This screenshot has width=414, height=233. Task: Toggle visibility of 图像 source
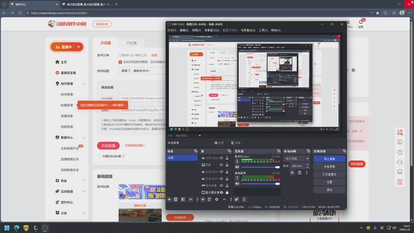pyautogui.click(x=221, y=165)
